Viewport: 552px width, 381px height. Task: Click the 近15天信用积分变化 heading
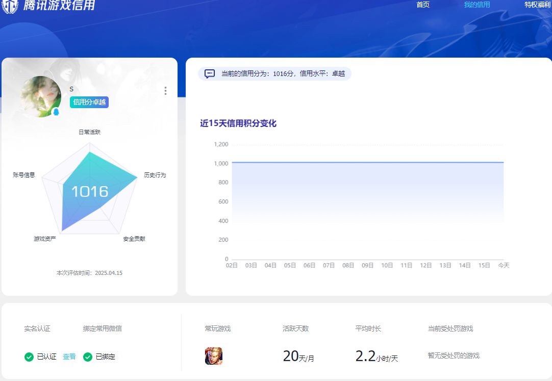(x=238, y=123)
